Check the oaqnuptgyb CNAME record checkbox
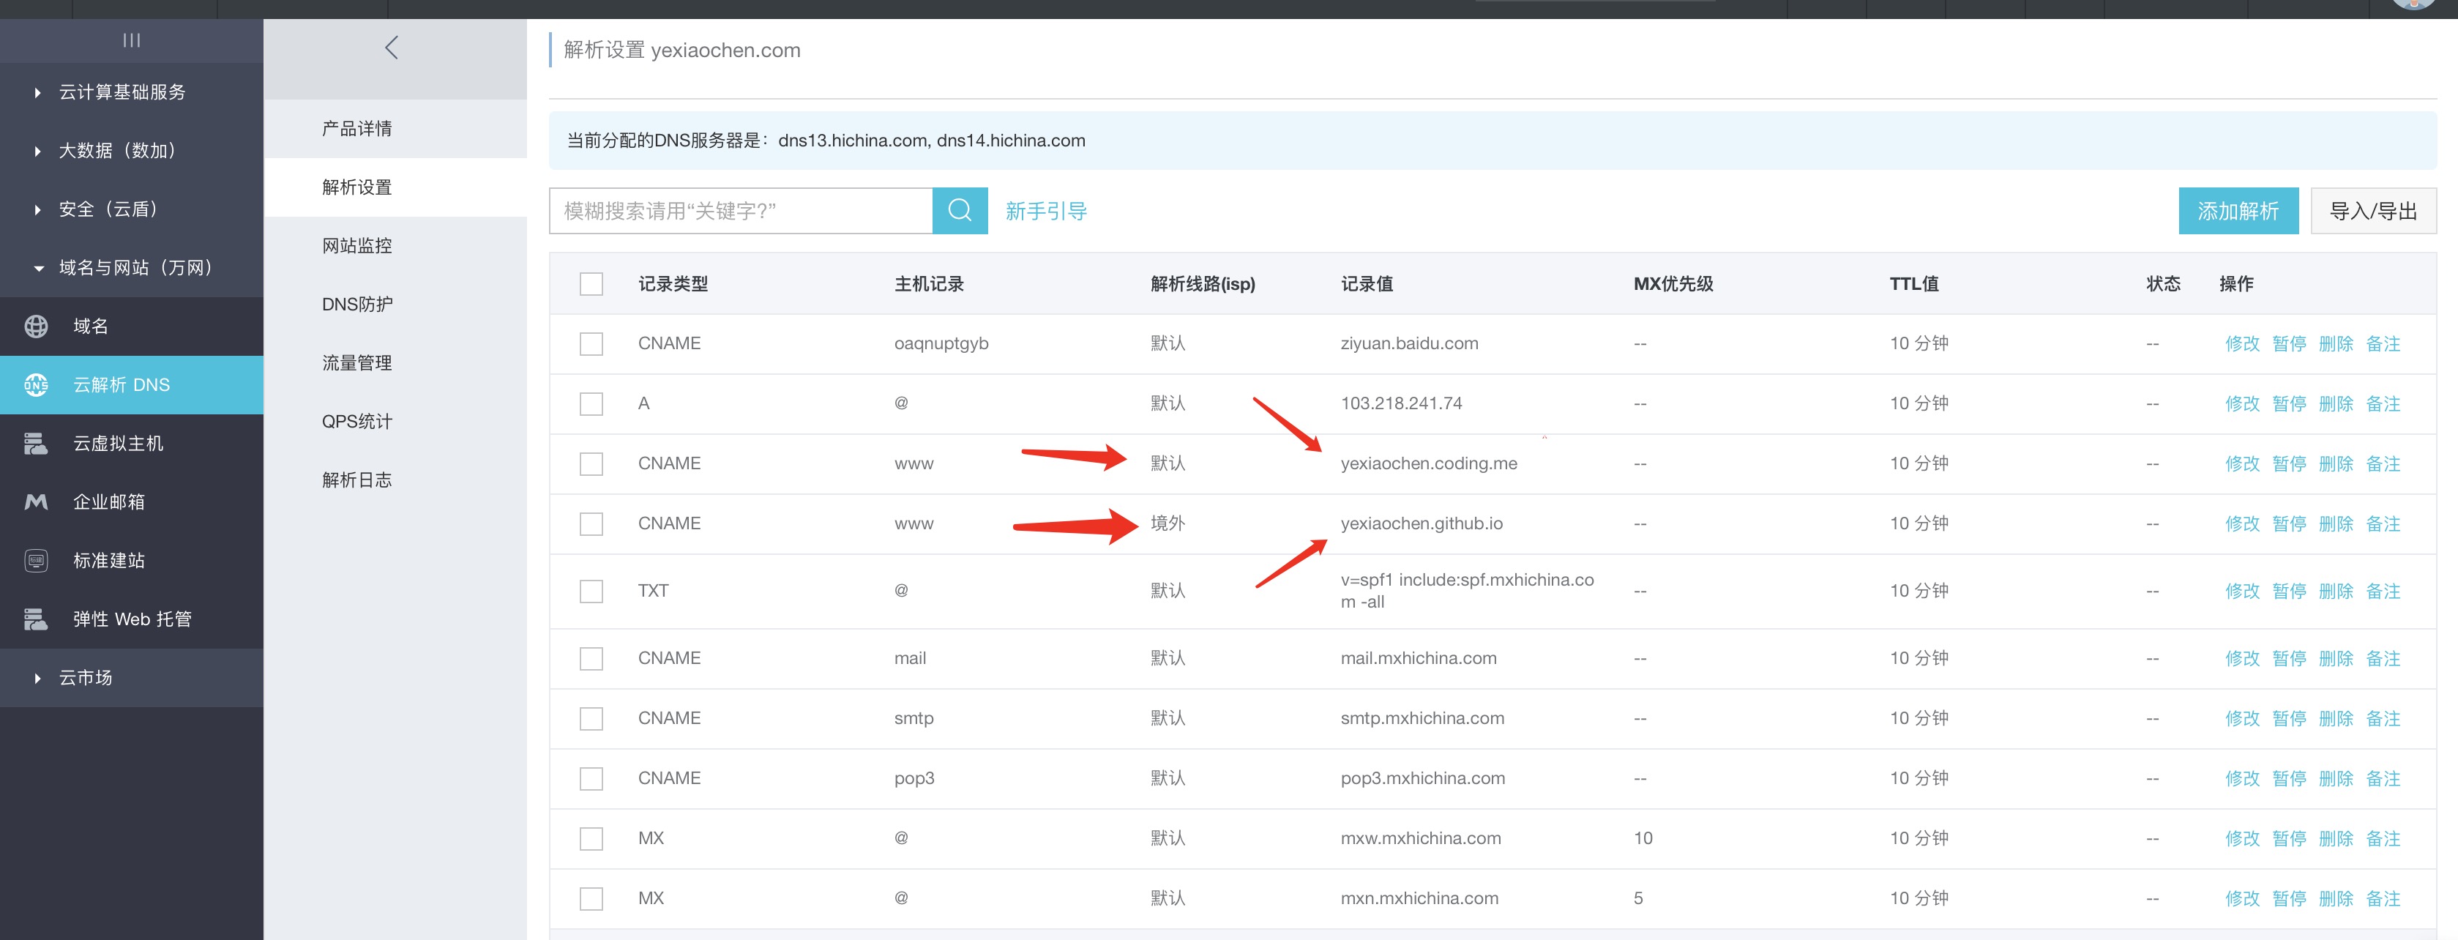This screenshot has width=2458, height=940. [x=591, y=343]
